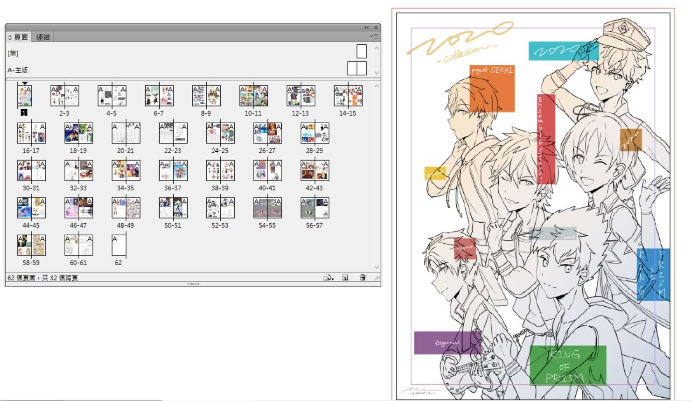Select spread 54-55 thumbnail
Viewport: 691px width, 401px height.
click(268, 208)
